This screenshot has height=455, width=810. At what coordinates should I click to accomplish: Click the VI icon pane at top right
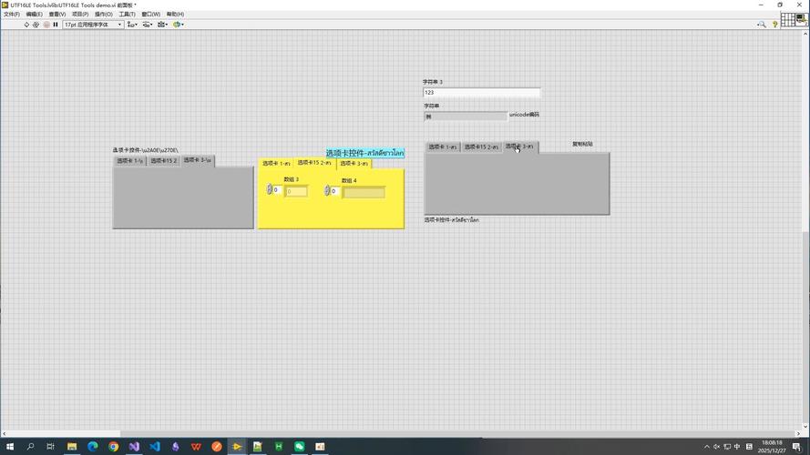(801, 20)
